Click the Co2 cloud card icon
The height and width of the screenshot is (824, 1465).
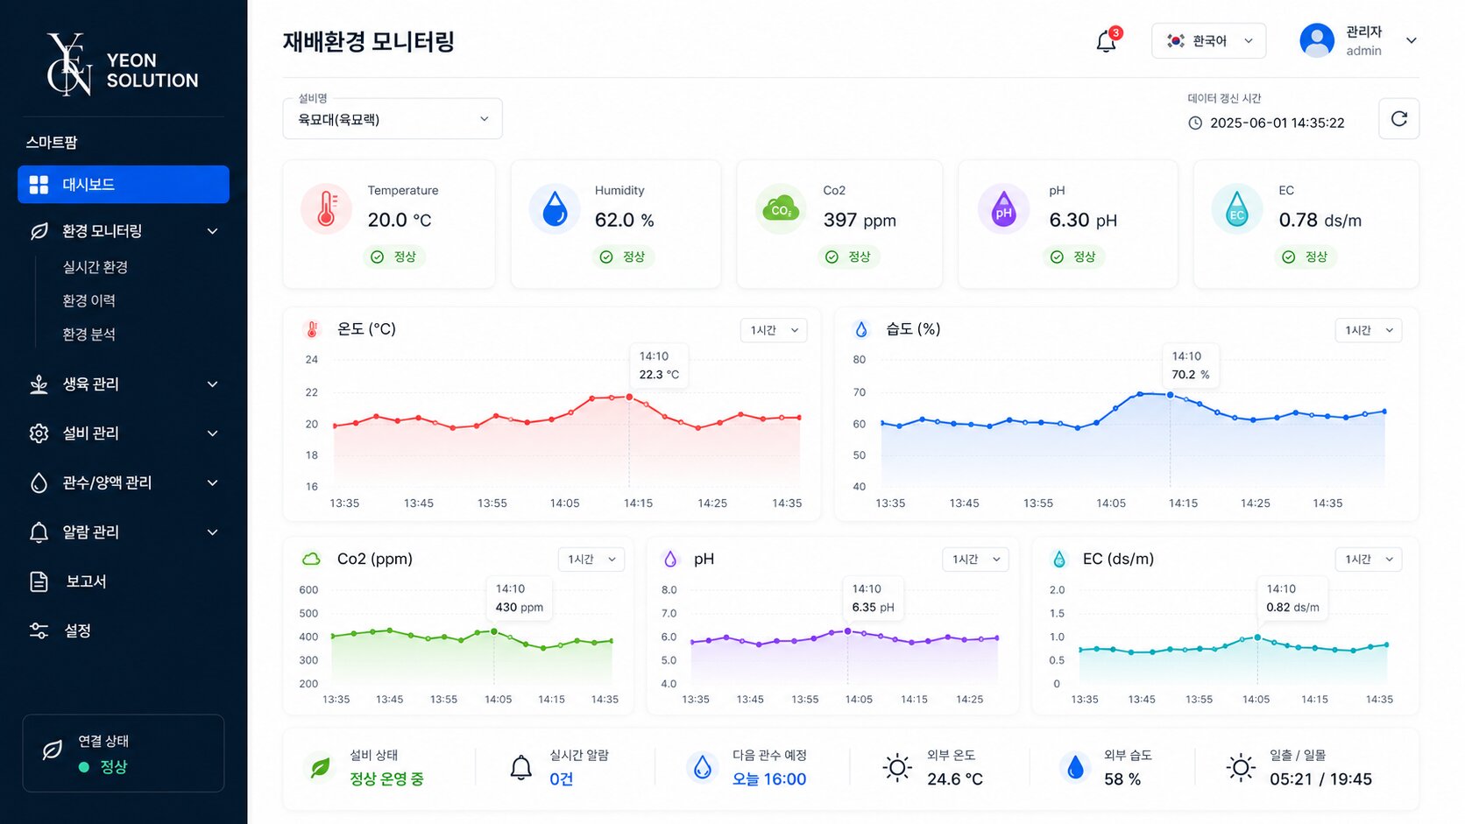(780, 209)
